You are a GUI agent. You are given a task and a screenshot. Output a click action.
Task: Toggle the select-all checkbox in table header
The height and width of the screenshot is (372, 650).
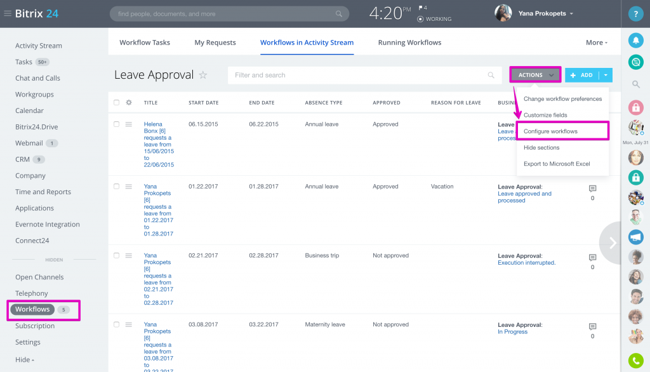[x=117, y=102]
